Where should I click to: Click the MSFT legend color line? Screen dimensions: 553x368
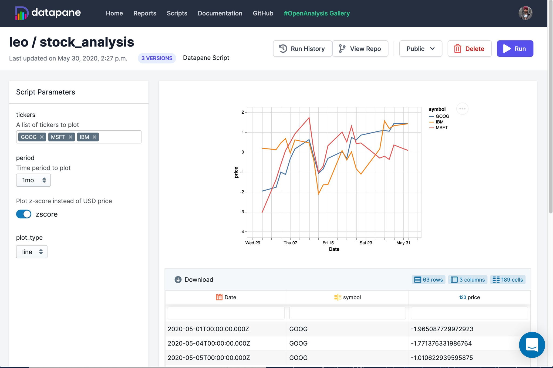coord(431,128)
